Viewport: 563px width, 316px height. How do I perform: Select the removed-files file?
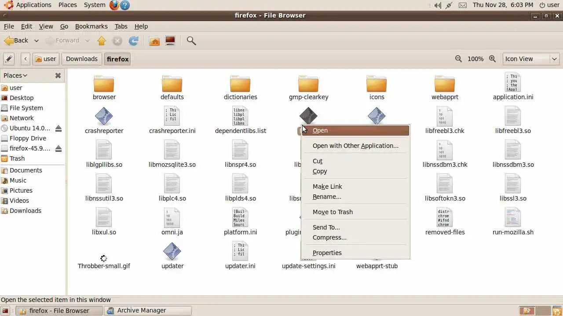445,222
